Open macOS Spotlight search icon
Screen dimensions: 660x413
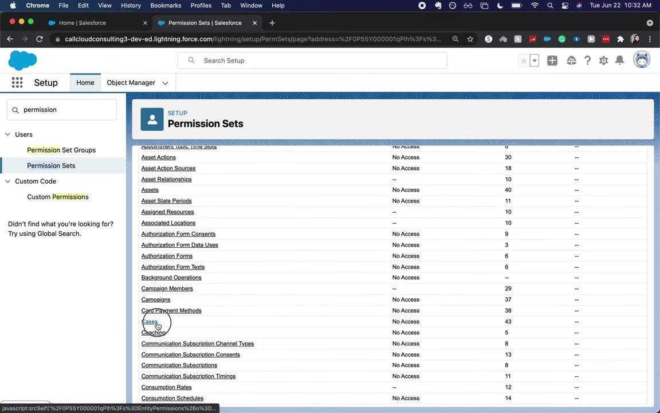pyautogui.click(x=550, y=6)
